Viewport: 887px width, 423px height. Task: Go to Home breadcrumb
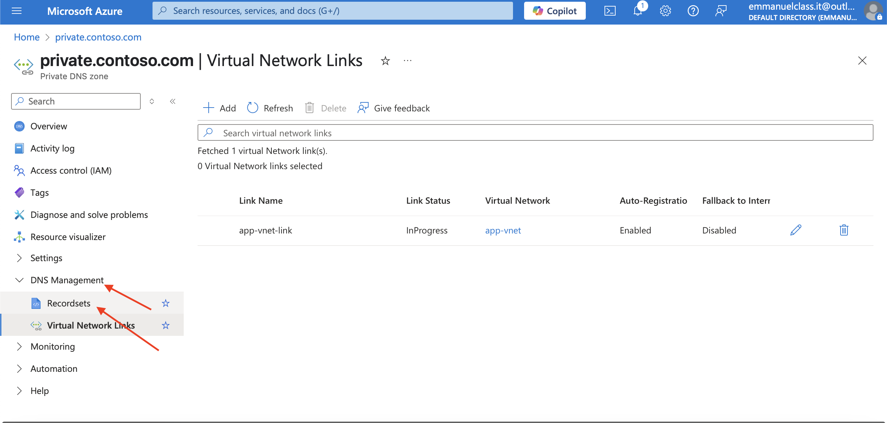[x=27, y=37]
